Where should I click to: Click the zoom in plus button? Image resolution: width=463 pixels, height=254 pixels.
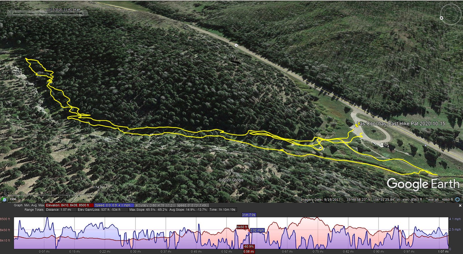point(451,53)
